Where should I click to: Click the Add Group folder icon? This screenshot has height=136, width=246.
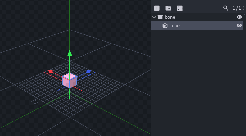coord(168,8)
